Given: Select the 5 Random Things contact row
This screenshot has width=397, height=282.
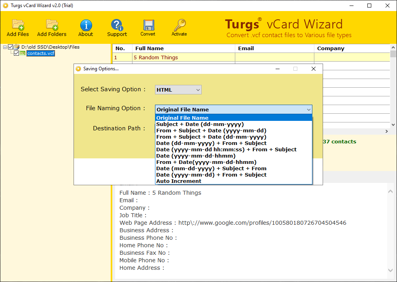Looking at the screenshot, I should 251,57.
